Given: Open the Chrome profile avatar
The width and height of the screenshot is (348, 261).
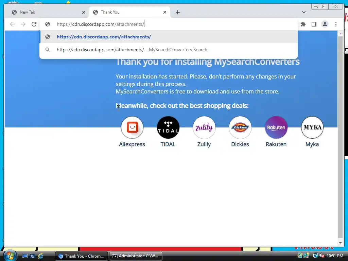Looking at the screenshot, I should click(325, 24).
